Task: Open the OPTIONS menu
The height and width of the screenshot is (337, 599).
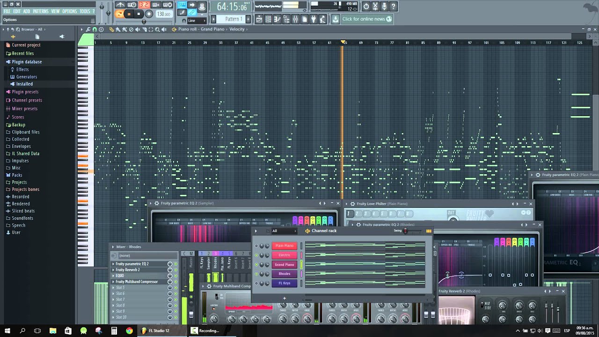Action: click(x=70, y=11)
